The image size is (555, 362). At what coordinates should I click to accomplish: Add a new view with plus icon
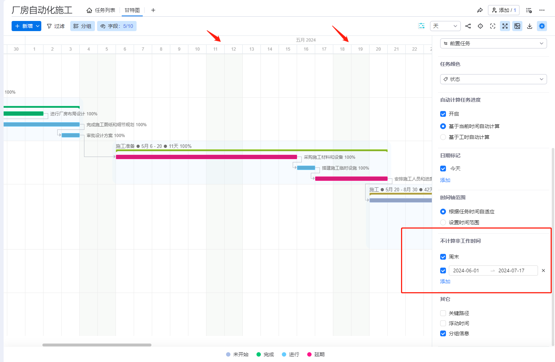153,10
